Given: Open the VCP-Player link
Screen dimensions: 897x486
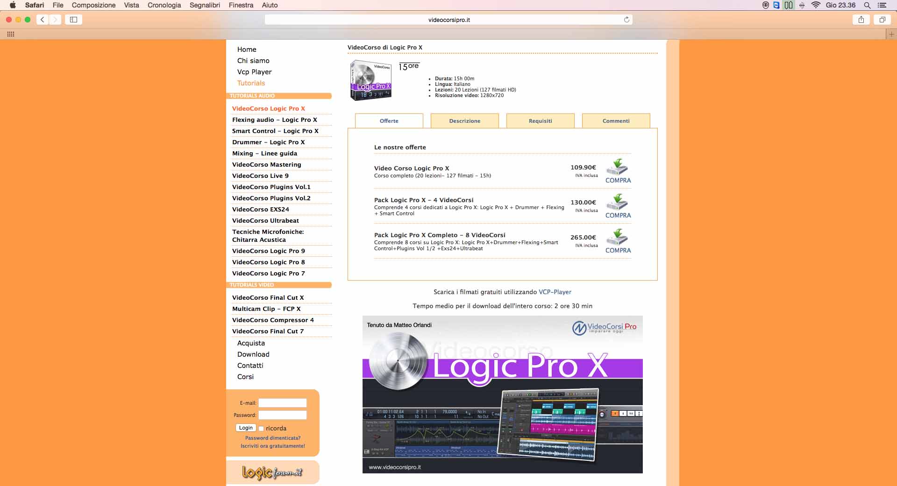Looking at the screenshot, I should (x=555, y=292).
